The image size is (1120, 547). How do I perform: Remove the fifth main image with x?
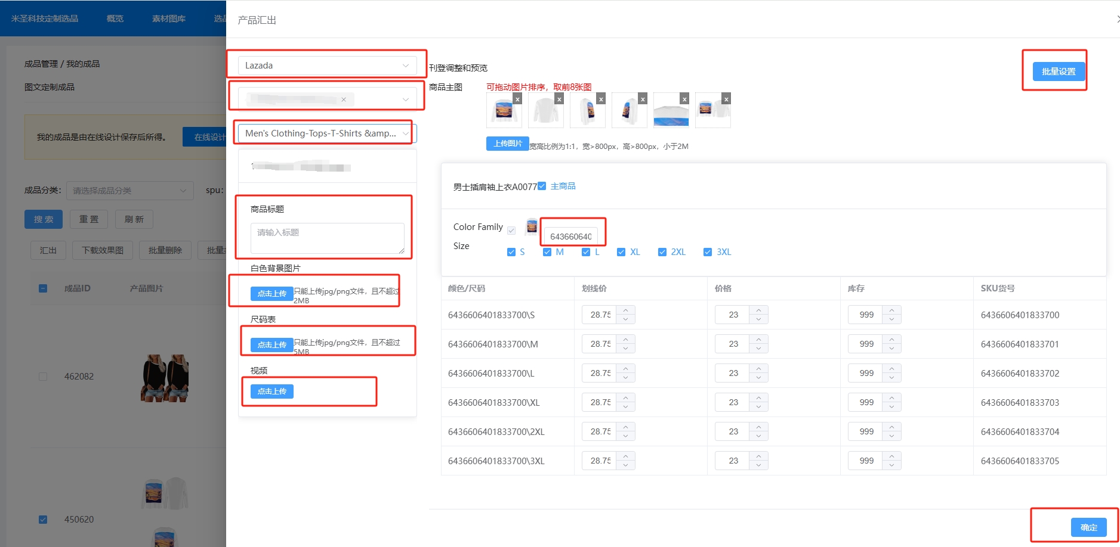click(684, 99)
